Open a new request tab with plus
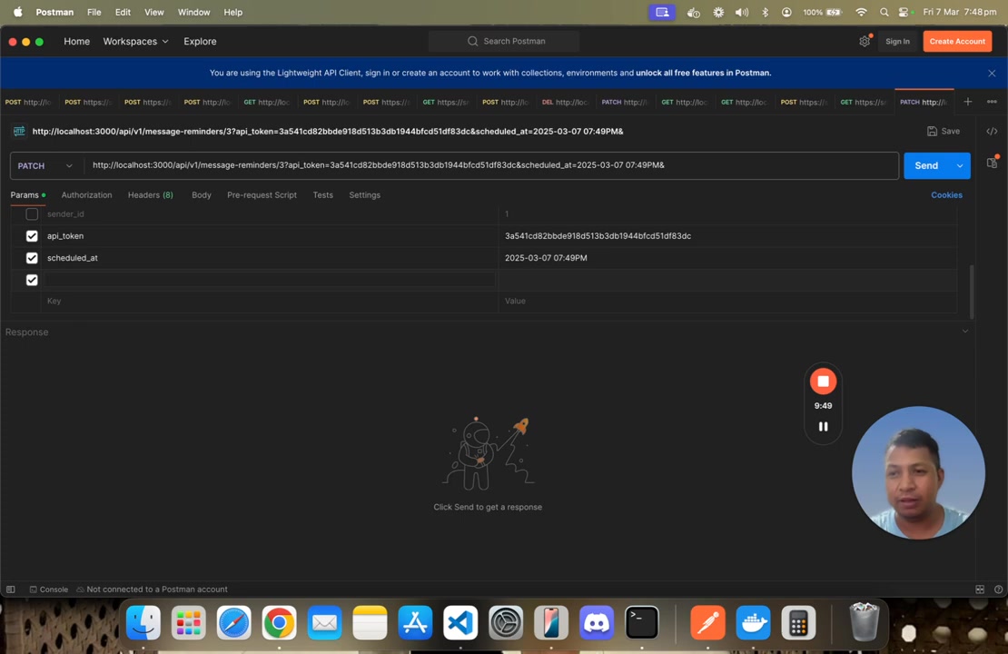The image size is (1008, 654). coord(967,102)
